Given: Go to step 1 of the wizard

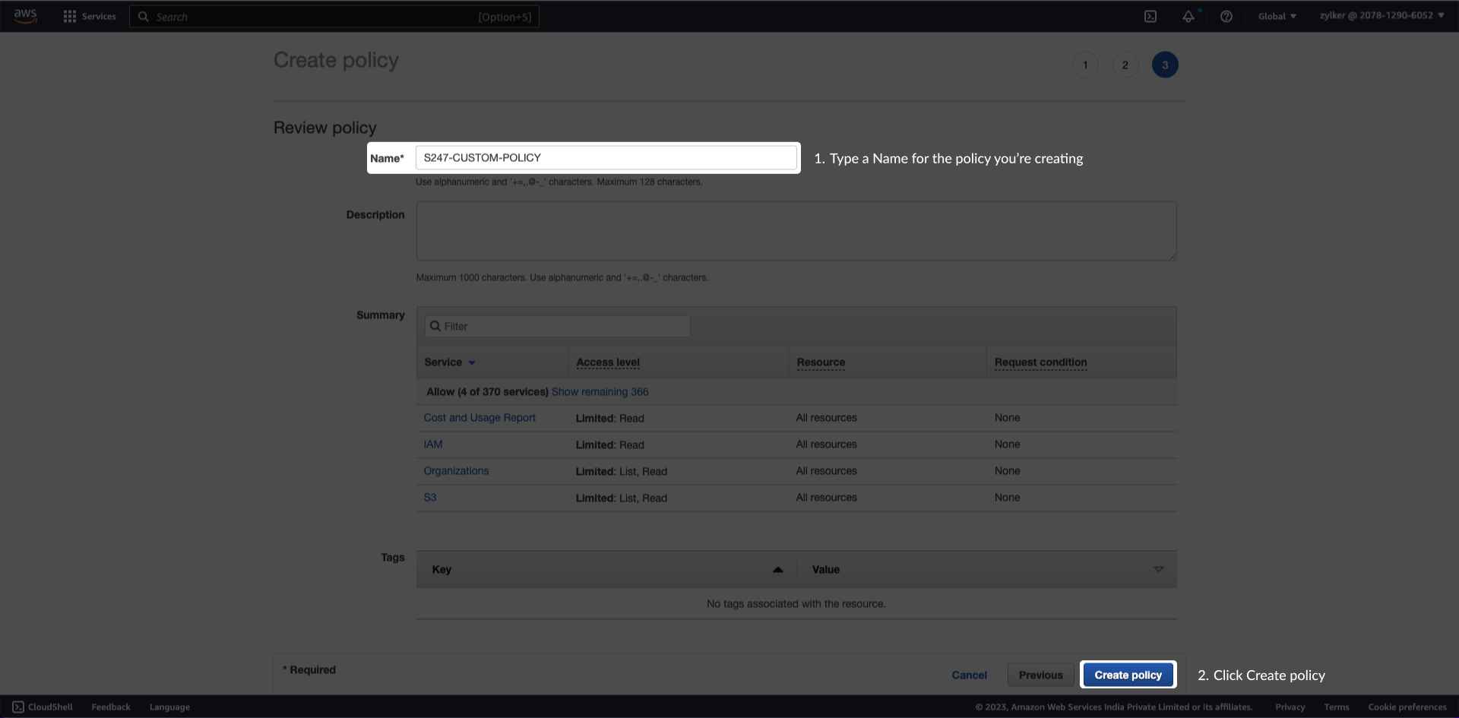Looking at the screenshot, I should [x=1085, y=65].
